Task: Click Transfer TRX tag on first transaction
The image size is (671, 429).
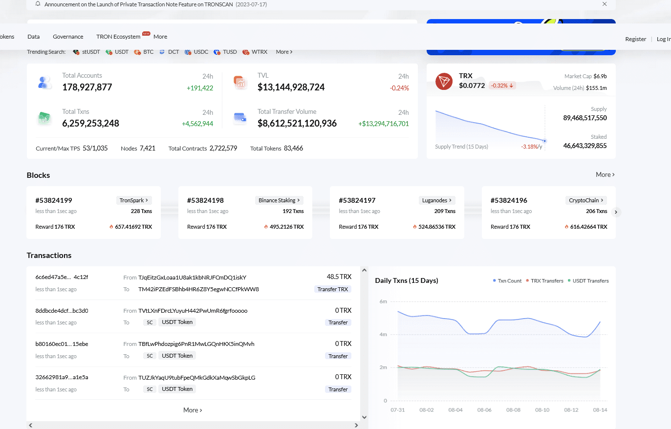Action: [x=332, y=289]
